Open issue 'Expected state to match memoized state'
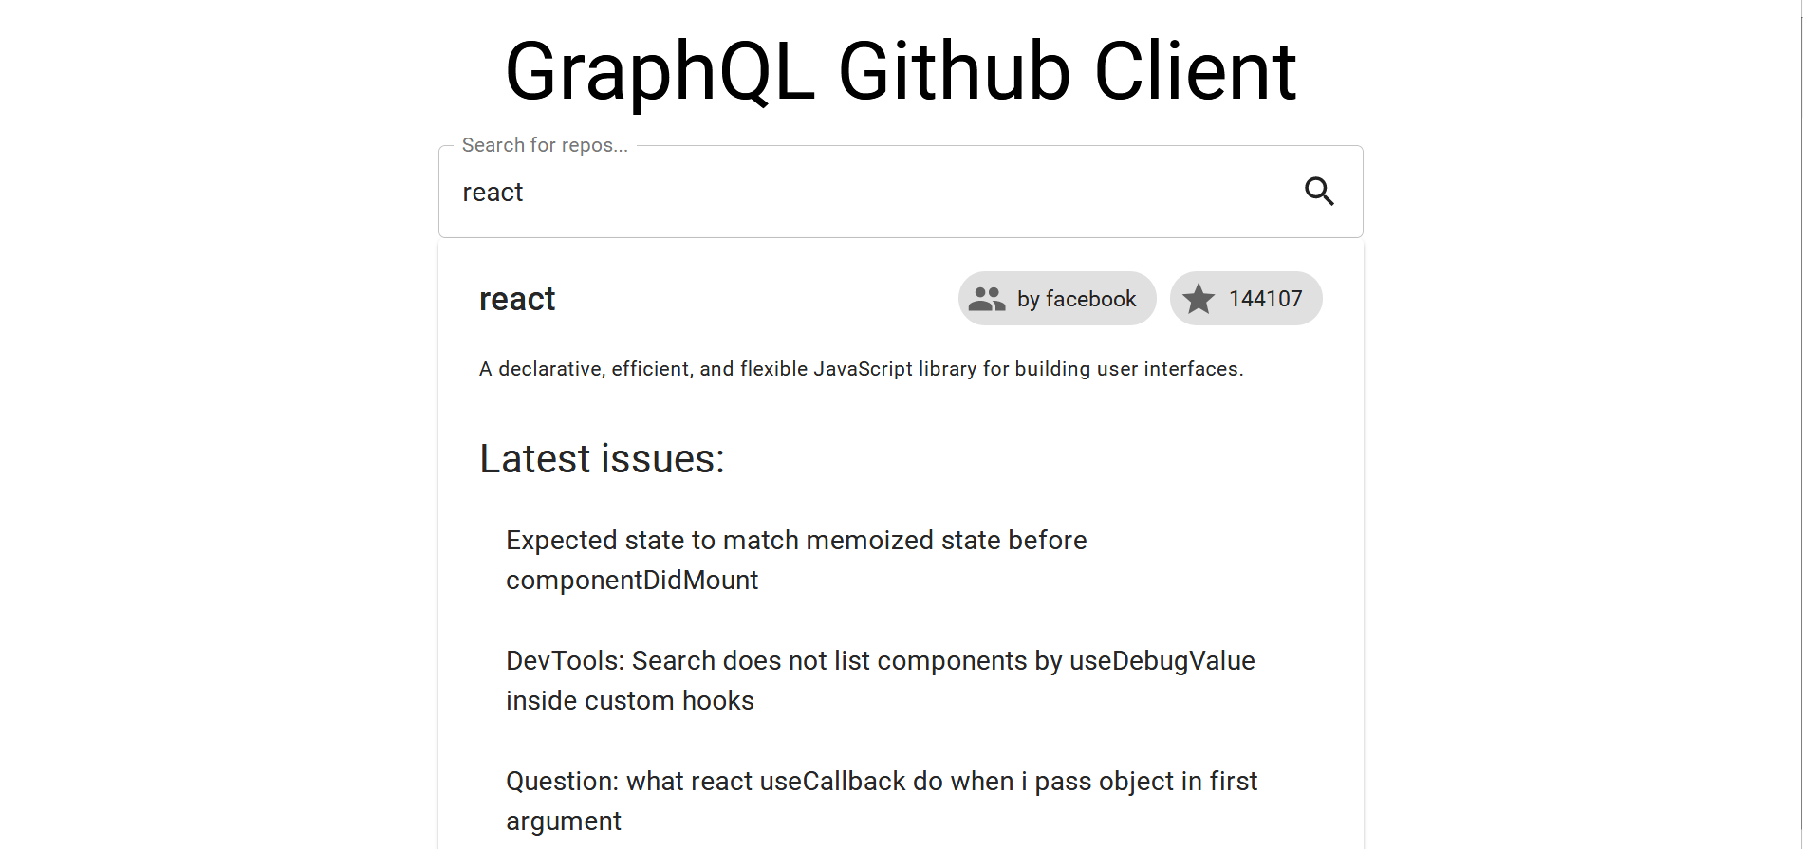 [x=796, y=541]
